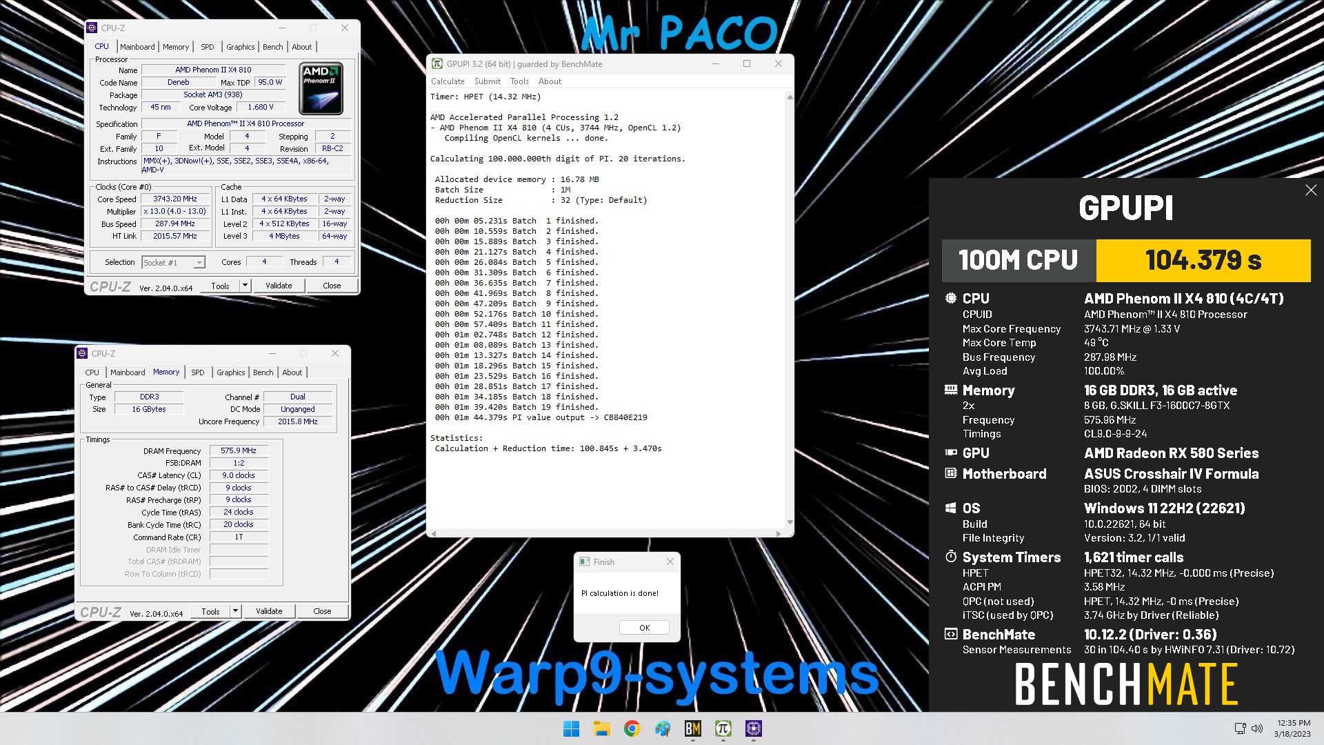1324x745 pixels.
Task: Click the GPUPI window title icon
Action: point(437,63)
